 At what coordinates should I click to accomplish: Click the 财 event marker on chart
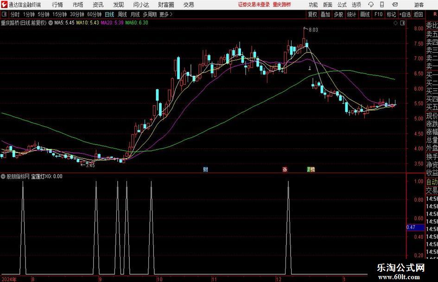pyautogui.click(x=205, y=169)
